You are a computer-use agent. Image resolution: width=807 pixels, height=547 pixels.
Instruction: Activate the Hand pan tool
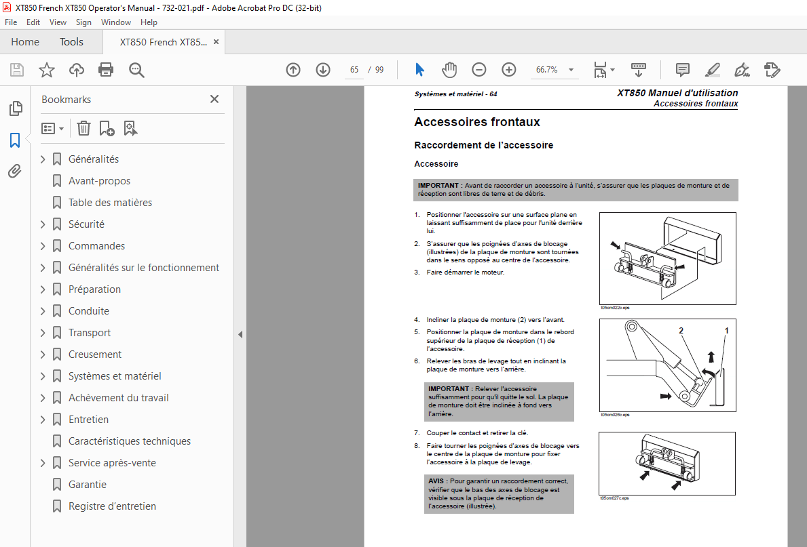(449, 70)
